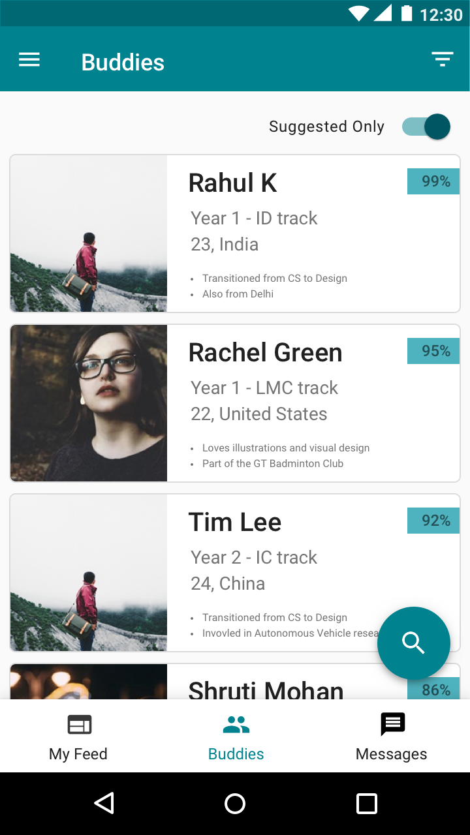Screen dimensions: 470x835
Task: Open the filter options icon
Action: pos(443,59)
